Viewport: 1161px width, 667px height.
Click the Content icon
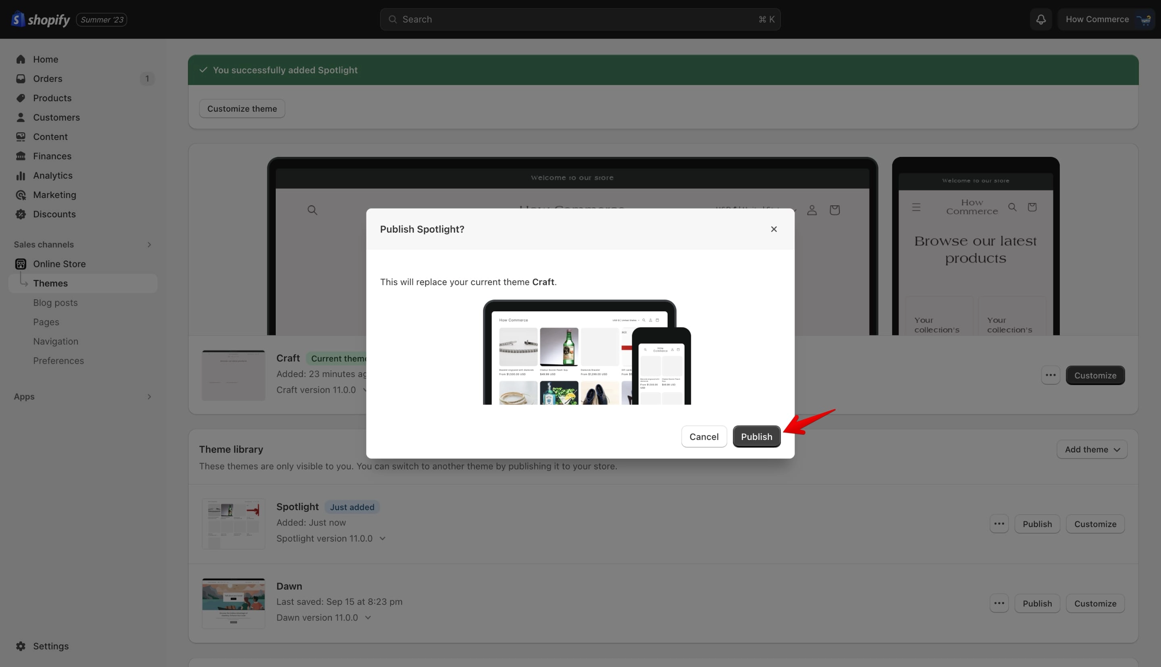tap(21, 137)
